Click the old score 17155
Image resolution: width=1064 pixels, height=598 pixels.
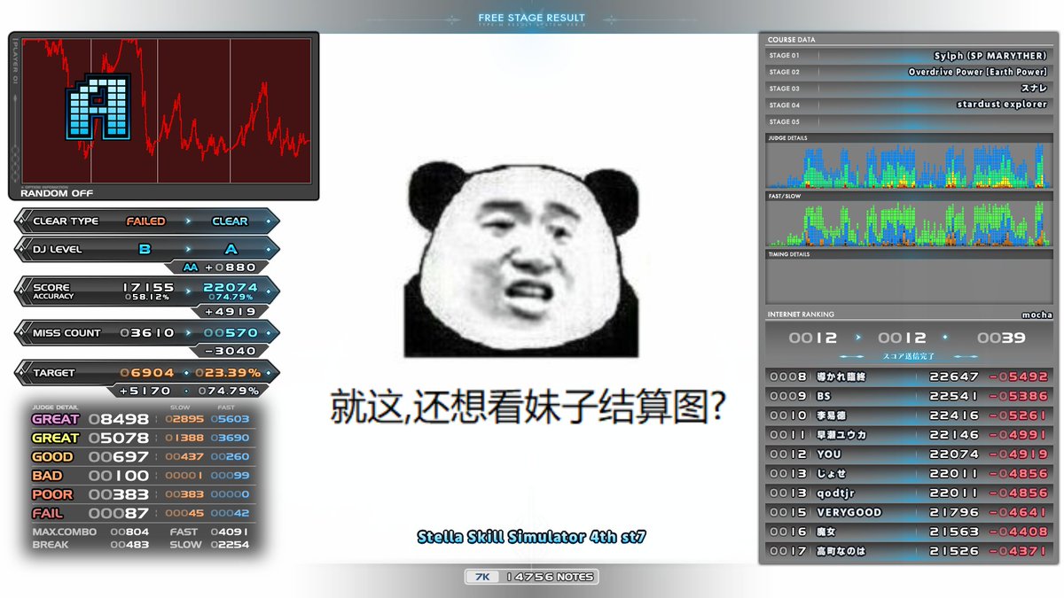(x=148, y=287)
